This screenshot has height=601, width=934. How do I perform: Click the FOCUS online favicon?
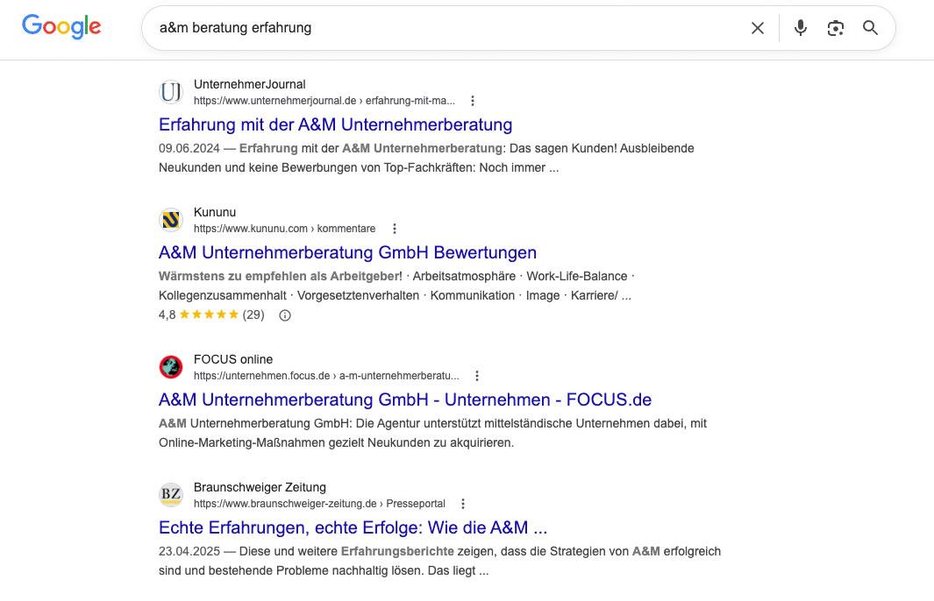(171, 367)
